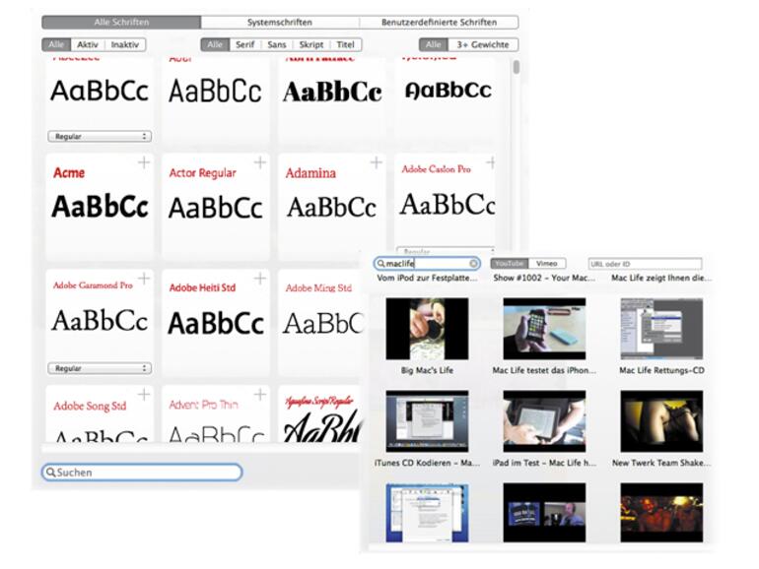The height and width of the screenshot is (569, 759).
Task: Add Adobe Heiti Std via plus icon
Action: click(260, 279)
